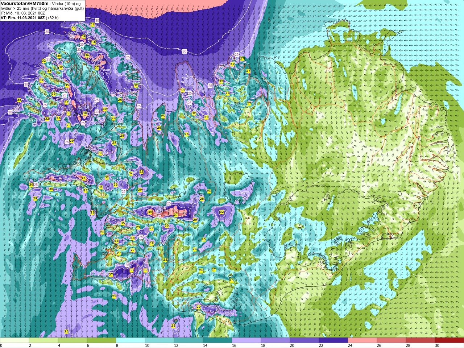Click the 8–10 light cyan legend swatch
Image resolution: width=464 pixels, height=348 pixels.
[130, 340]
